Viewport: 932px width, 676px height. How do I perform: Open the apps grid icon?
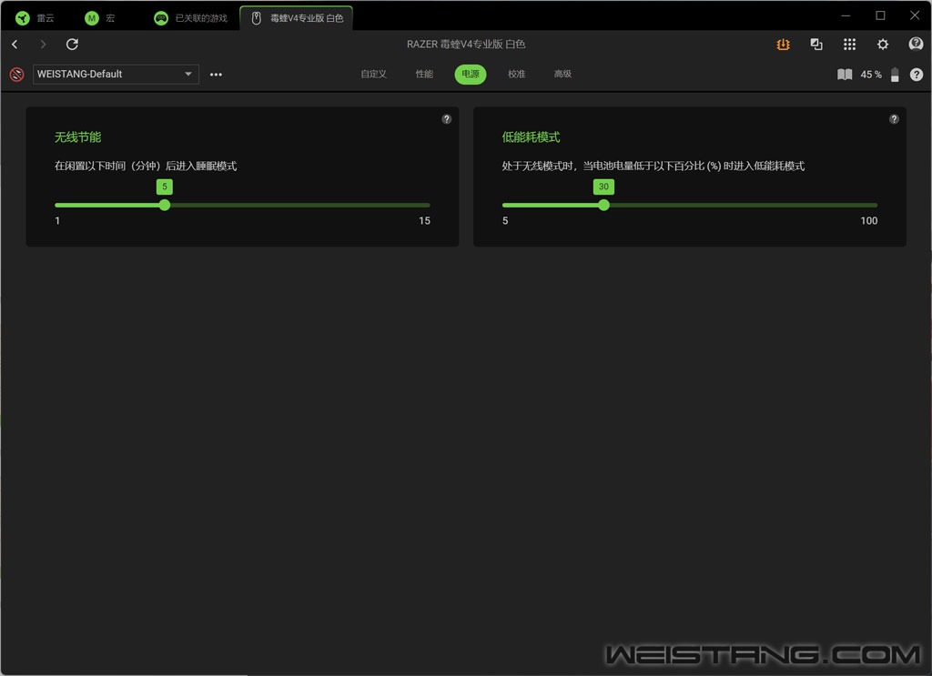(x=849, y=45)
